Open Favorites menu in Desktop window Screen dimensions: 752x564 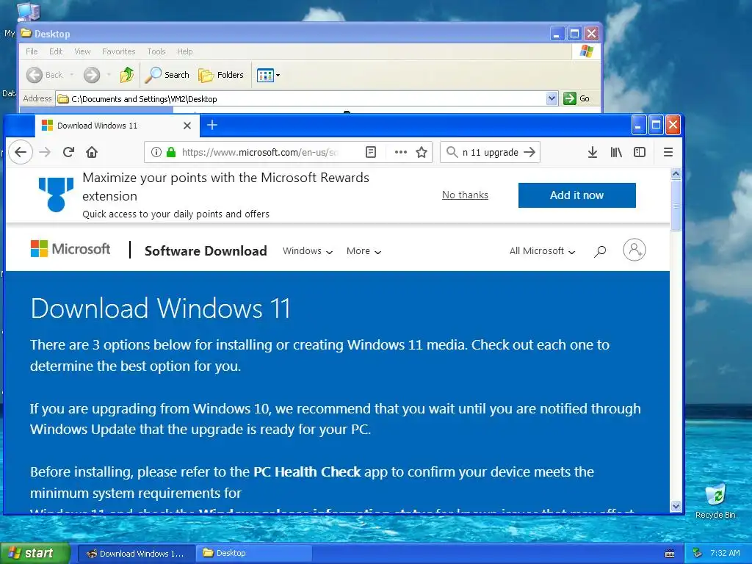[118, 51]
